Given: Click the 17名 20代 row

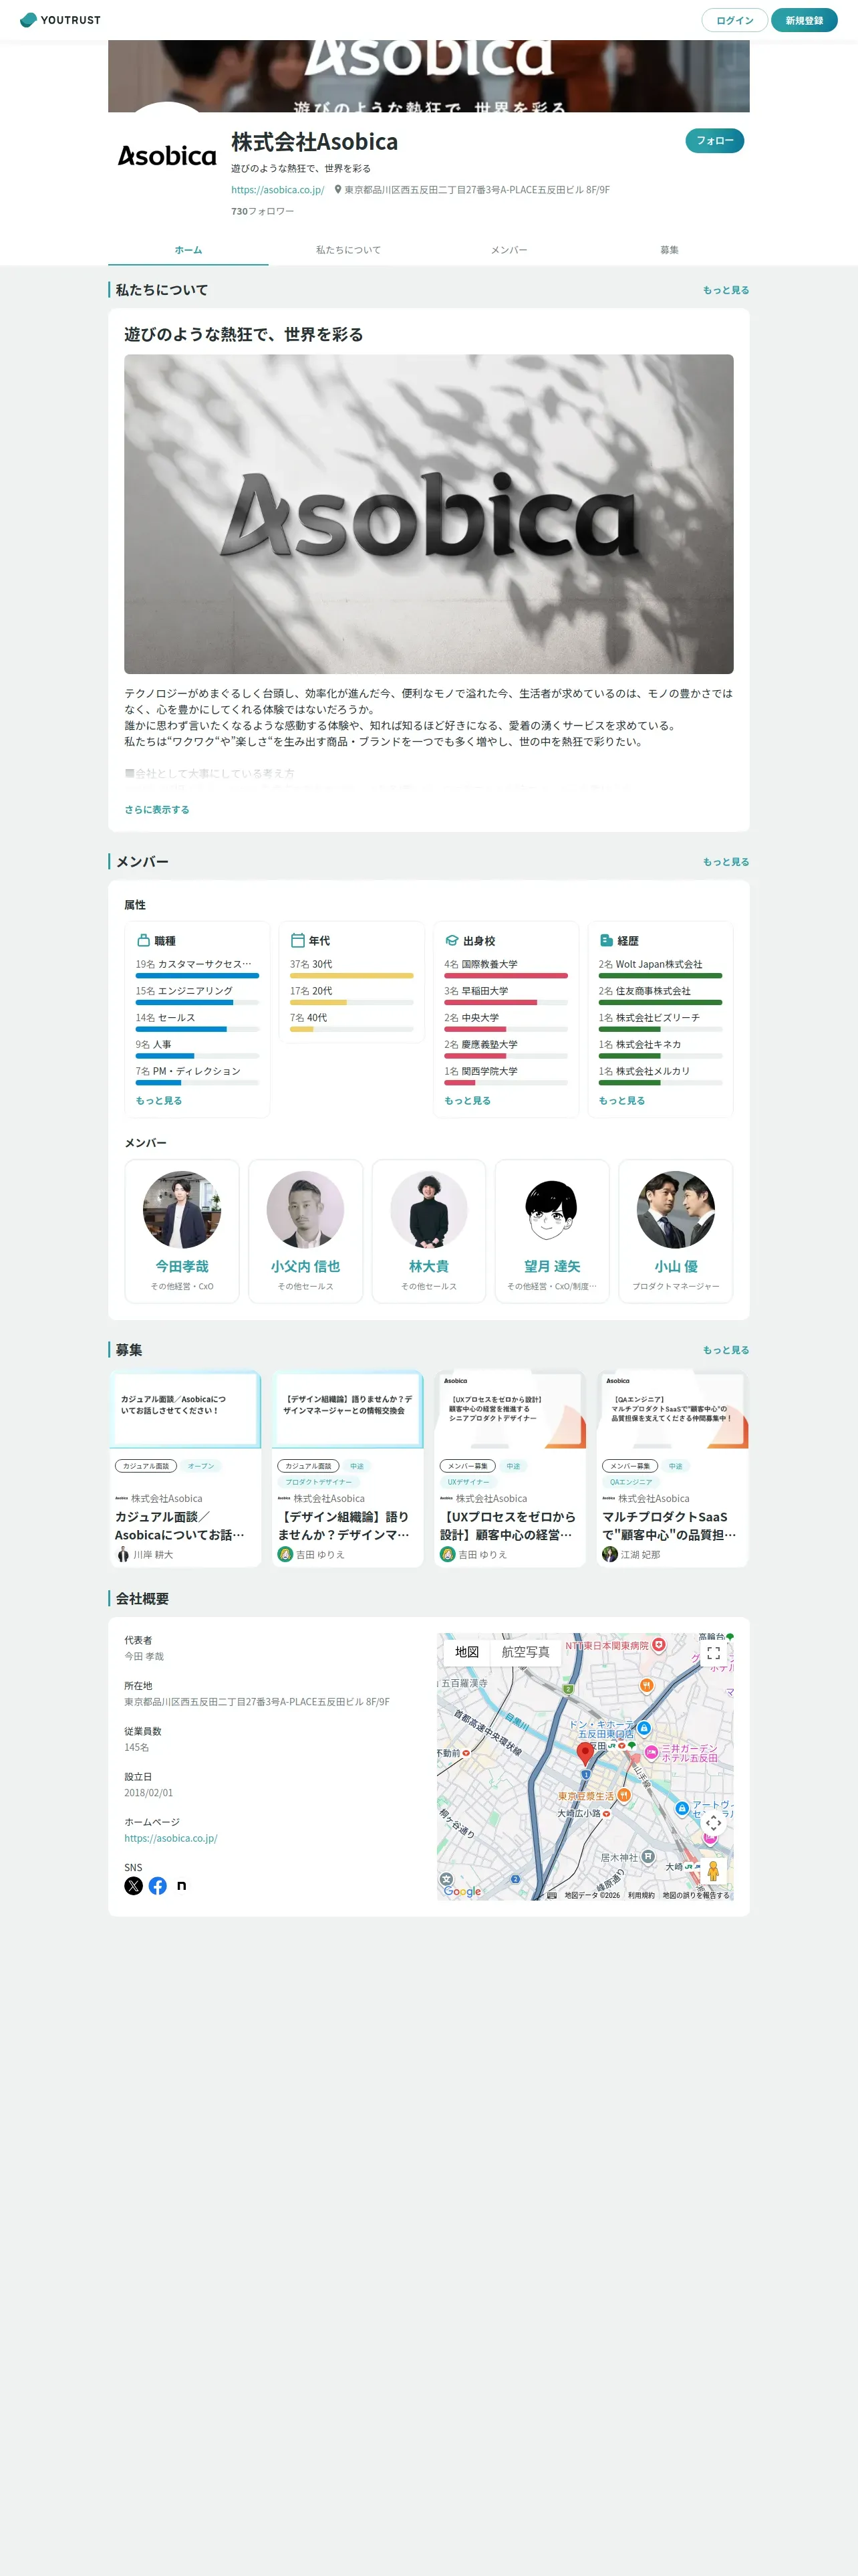Looking at the screenshot, I should point(351,995).
